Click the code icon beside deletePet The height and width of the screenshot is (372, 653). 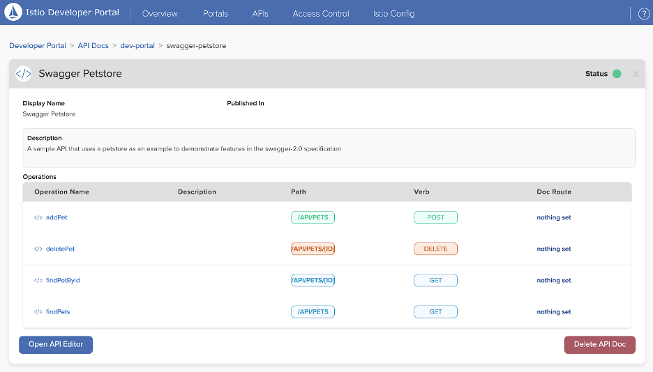(x=38, y=249)
